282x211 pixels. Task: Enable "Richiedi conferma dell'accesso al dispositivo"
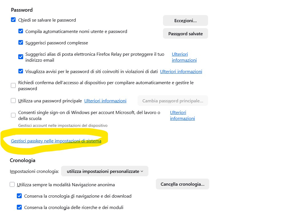[x=13, y=85]
